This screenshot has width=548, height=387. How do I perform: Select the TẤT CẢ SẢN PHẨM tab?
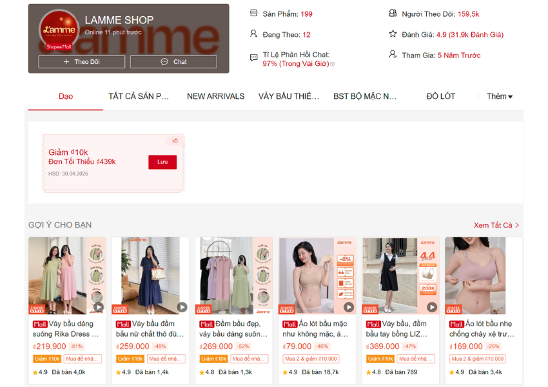(139, 96)
